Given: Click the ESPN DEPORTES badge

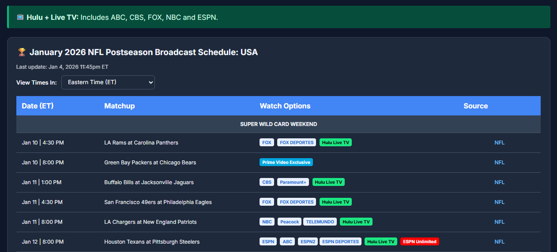Looking at the screenshot, I should pyautogui.click(x=341, y=241).
